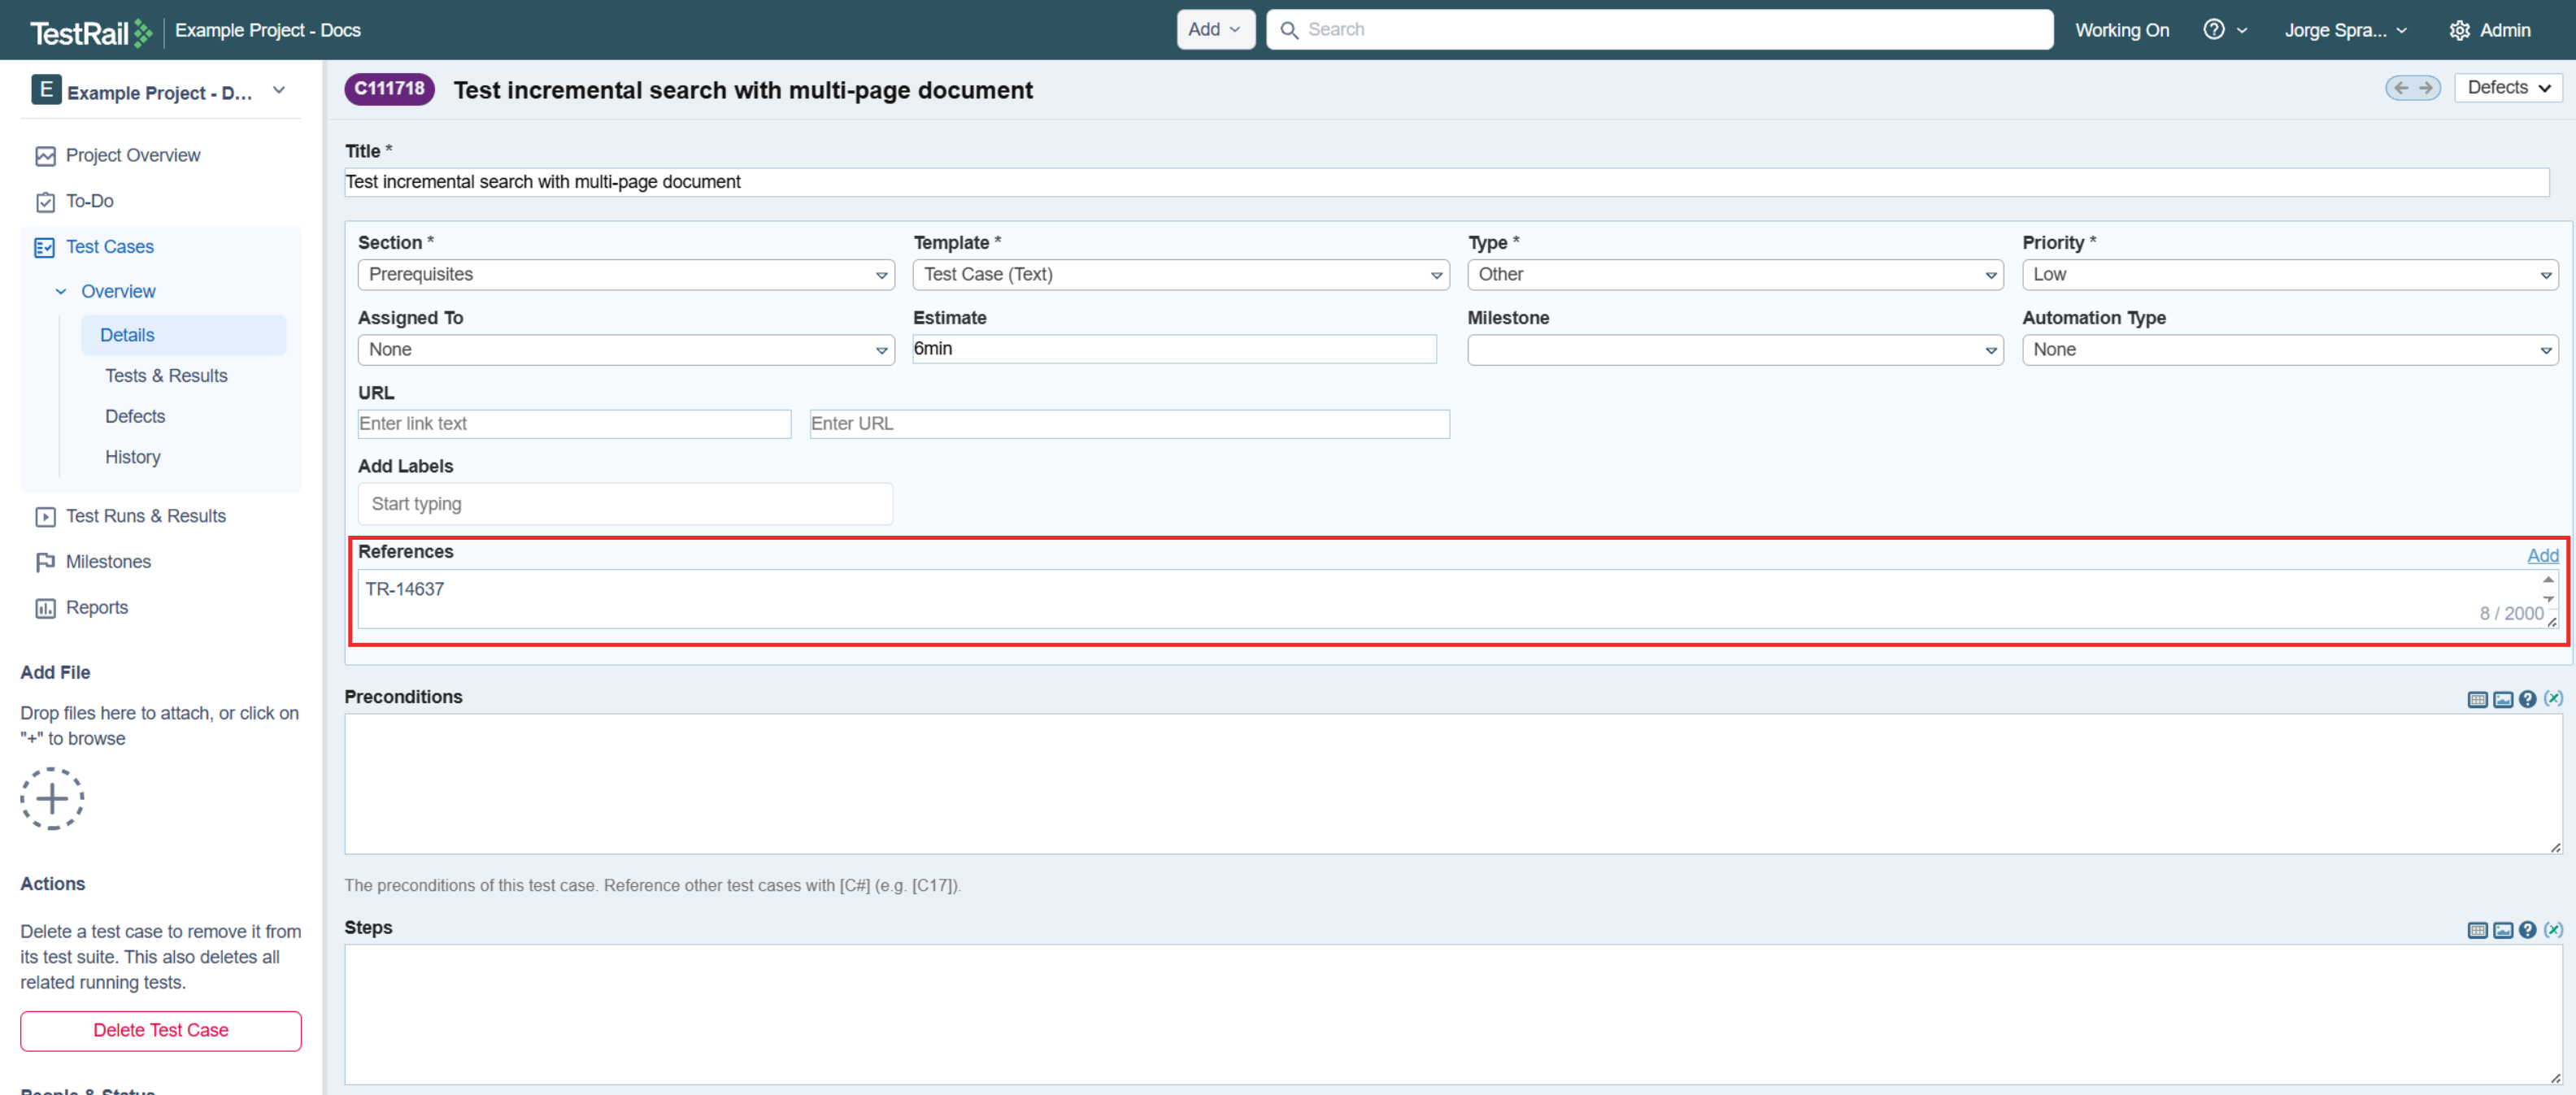The image size is (2576, 1095).
Task: Open the formatting help icon above Steps
Action: point(2527,930)
